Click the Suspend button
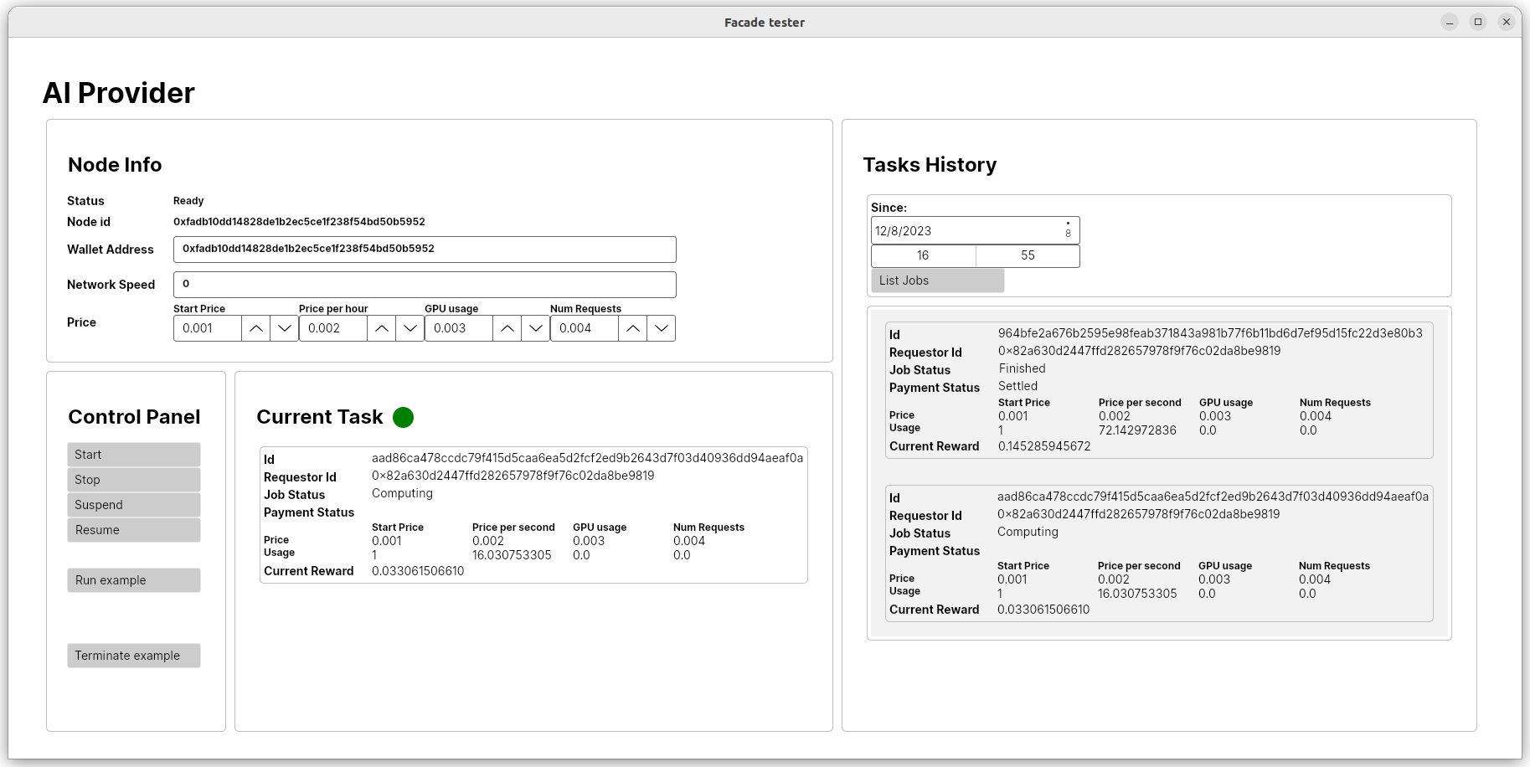1530x767 pixels. pyautogui.click(x=134, y=505)
